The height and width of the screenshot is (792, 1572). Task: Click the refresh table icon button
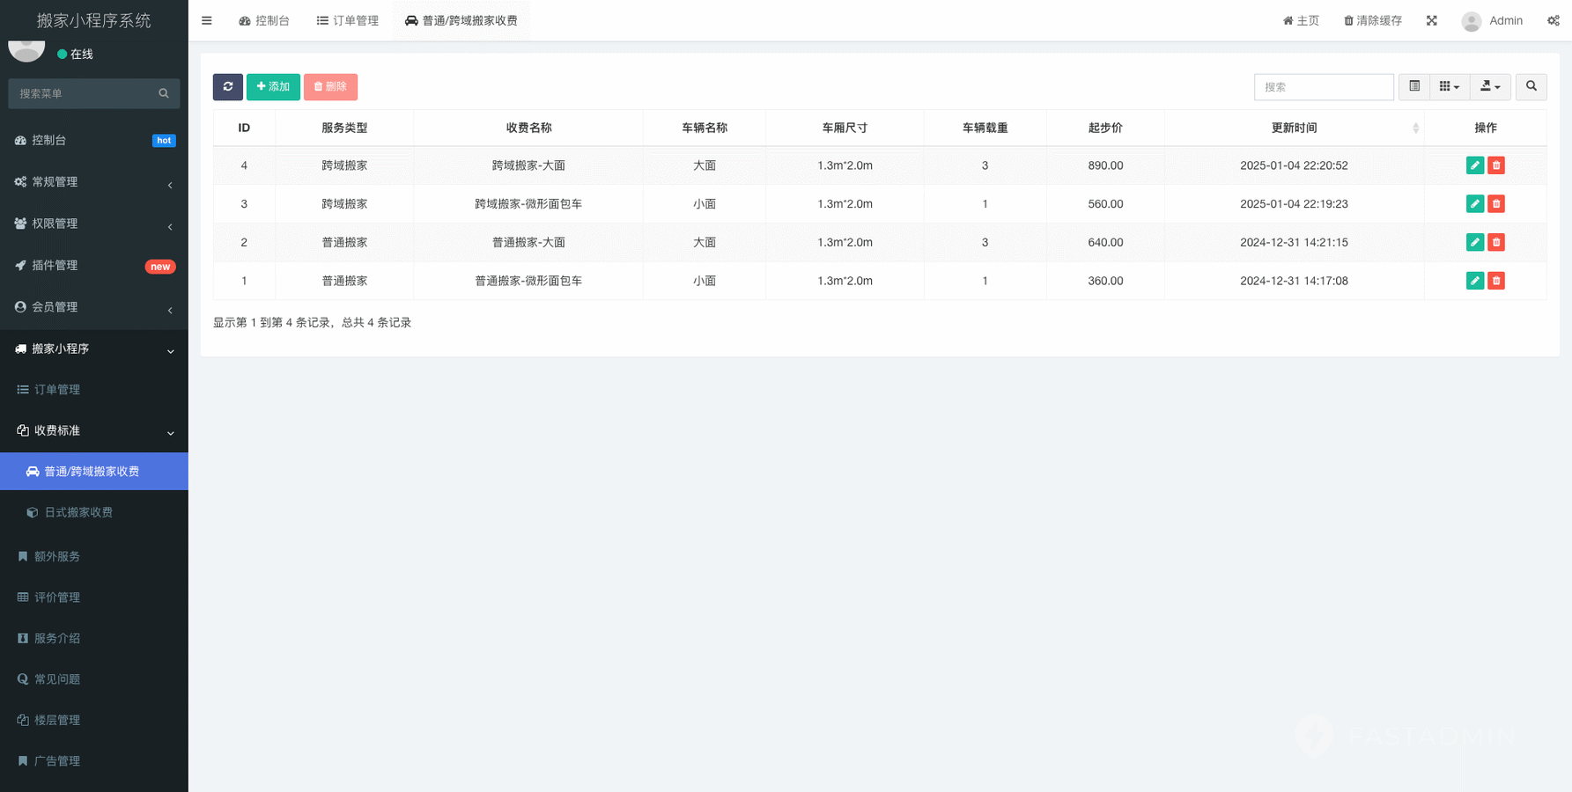tap(227, 86)
